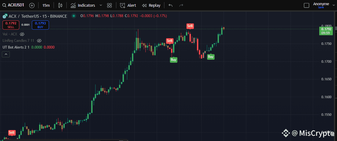337x141 pixels.
Task: Open layout selector square icon
Action: [306, 5]
